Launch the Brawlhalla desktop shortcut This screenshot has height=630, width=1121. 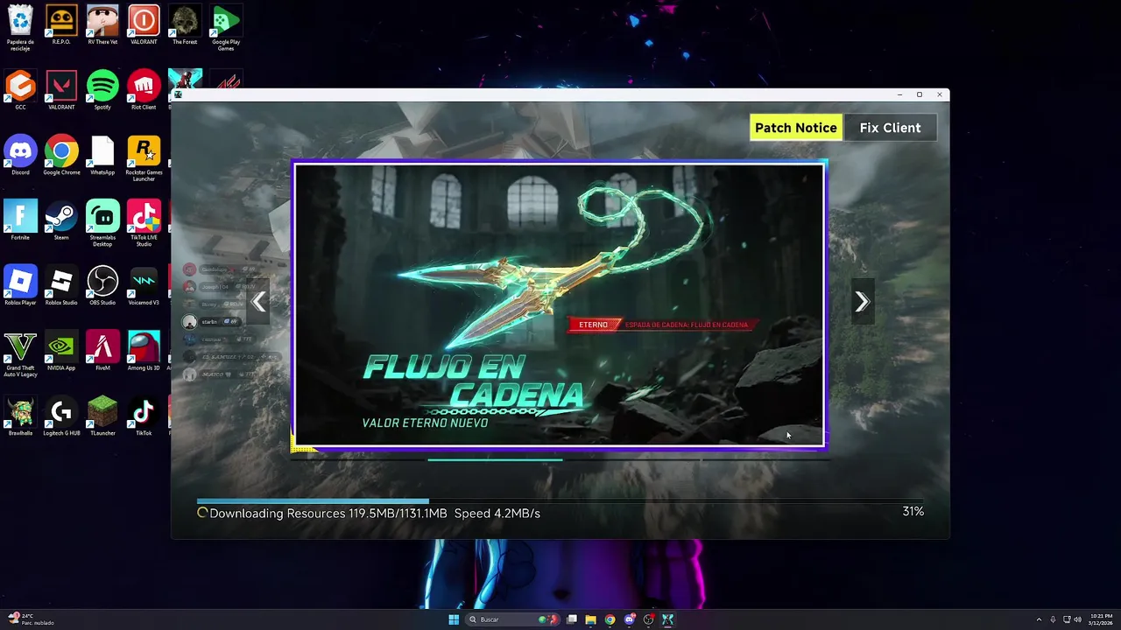20,416
